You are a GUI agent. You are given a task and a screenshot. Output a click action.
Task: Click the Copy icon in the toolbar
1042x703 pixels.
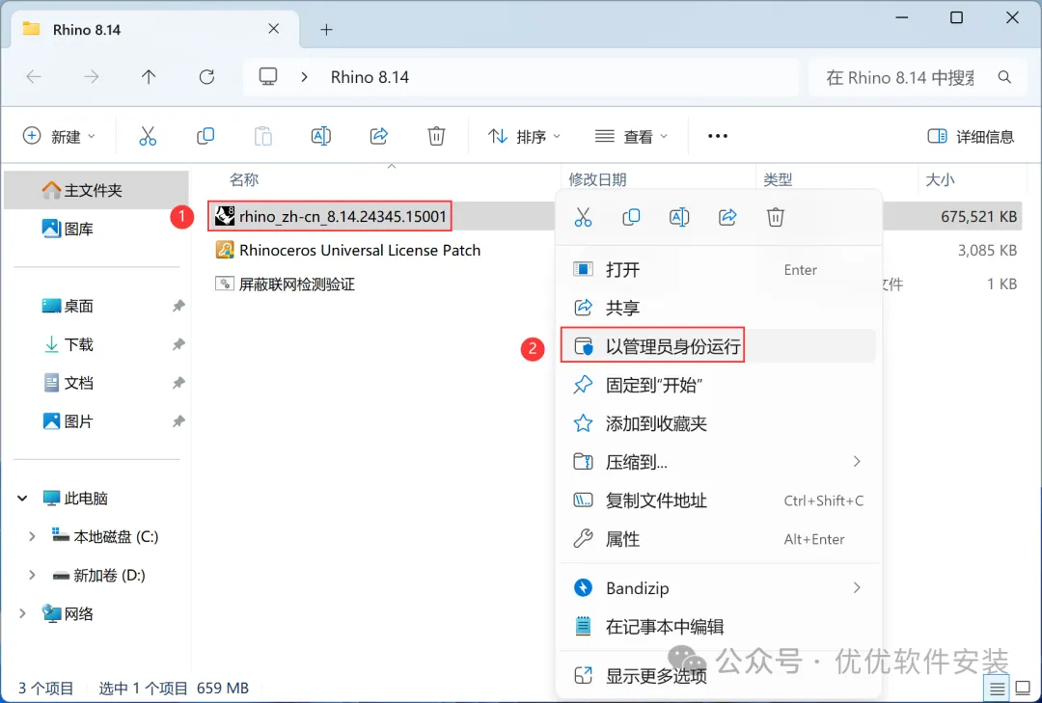(206, 136)
